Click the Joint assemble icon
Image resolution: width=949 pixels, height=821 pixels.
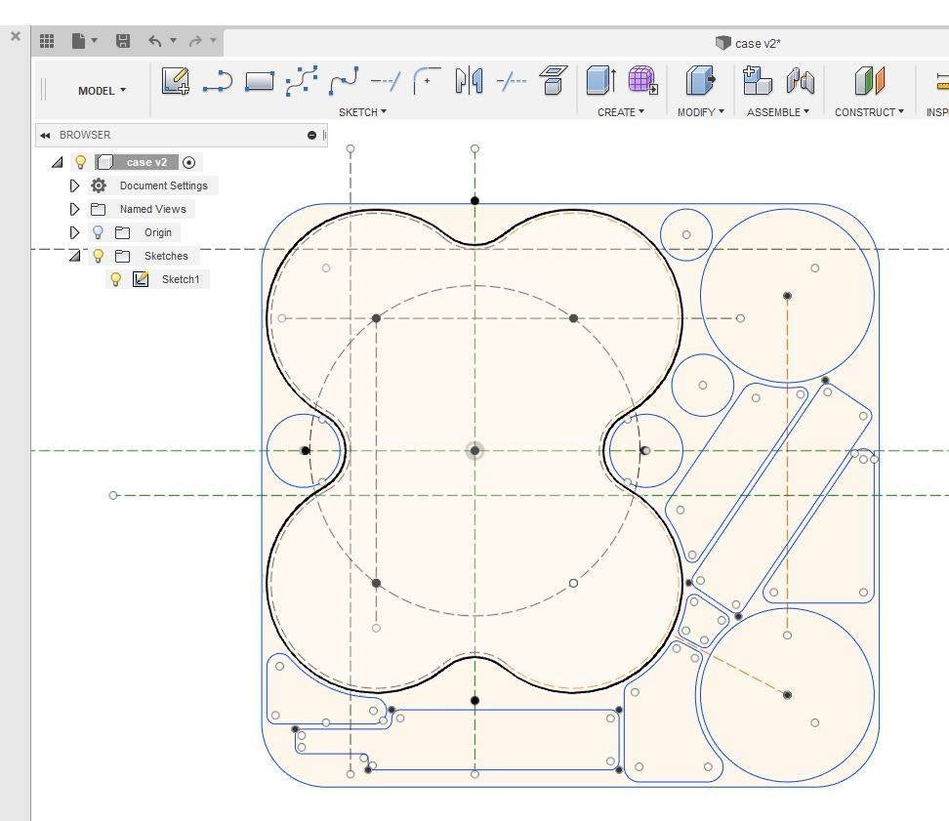pyautogui.click(x=801, y=81)
